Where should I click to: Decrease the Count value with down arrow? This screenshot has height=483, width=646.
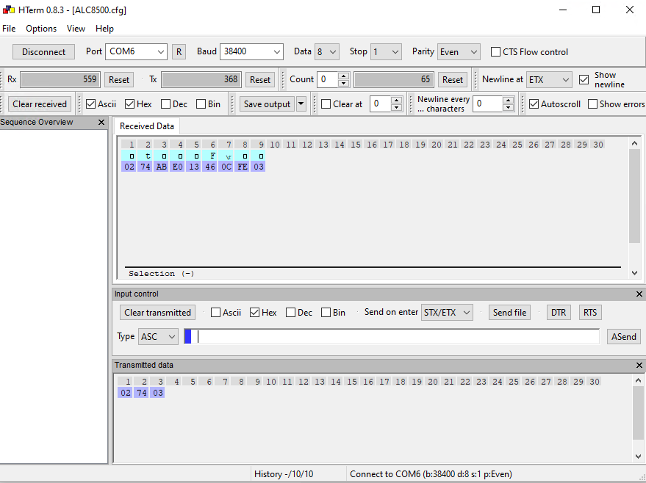(x=344, y=83)
